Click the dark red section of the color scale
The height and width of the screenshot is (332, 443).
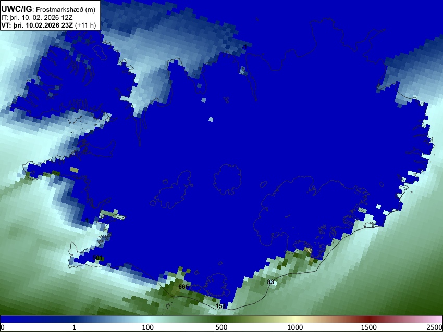[369, 320]
